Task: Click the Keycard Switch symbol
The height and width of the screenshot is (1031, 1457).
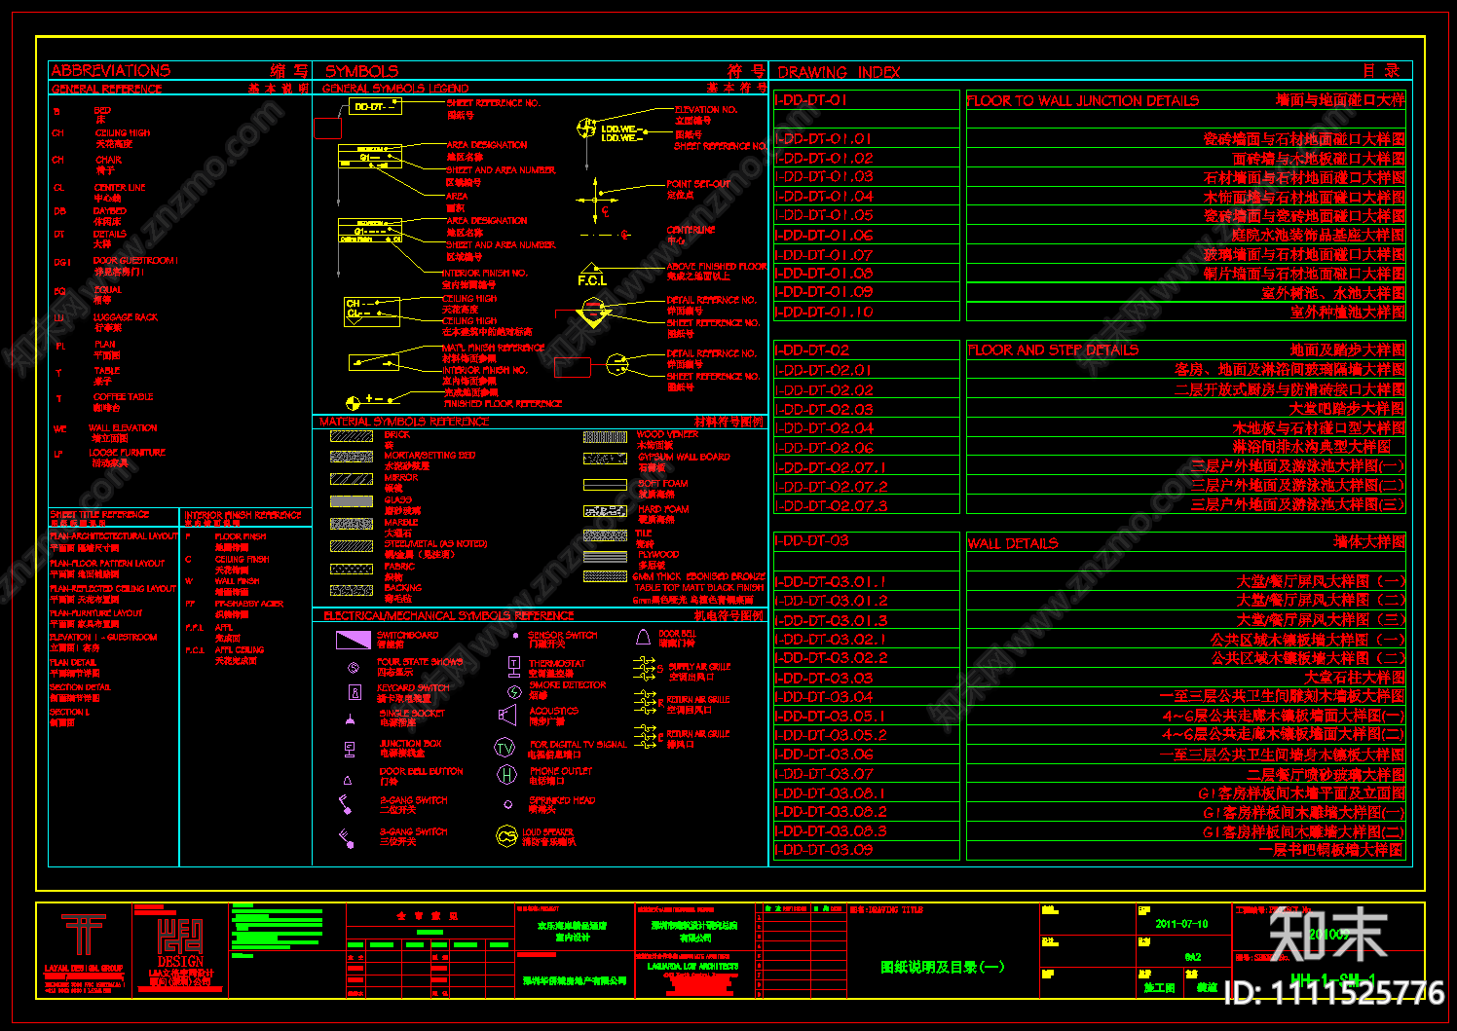Action: click(x=355, y=692)
